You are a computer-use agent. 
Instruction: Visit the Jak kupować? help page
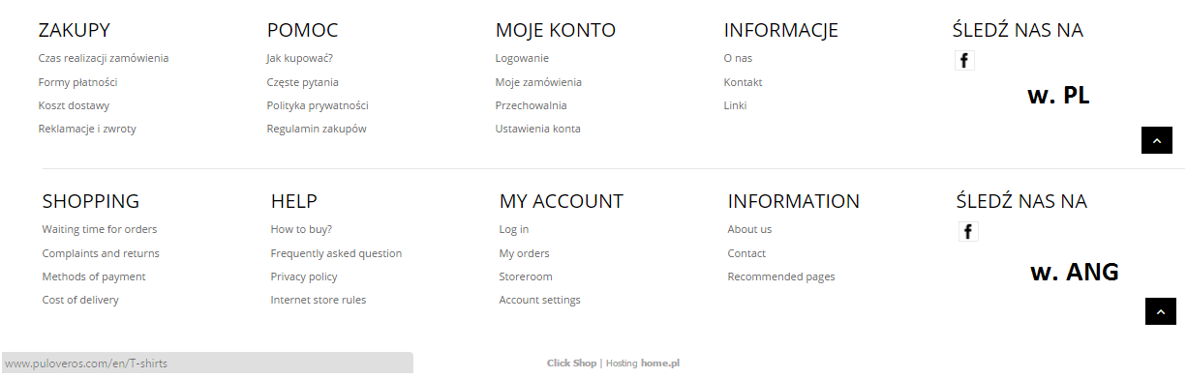[x=300, y=58]
